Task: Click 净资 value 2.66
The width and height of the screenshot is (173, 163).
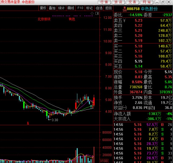Action: pos(139,103)
